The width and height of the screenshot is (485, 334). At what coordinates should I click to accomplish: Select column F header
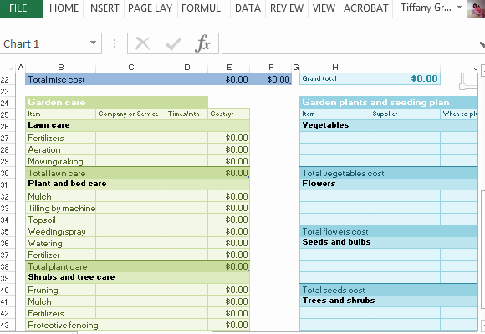click(x=271, y=68)
